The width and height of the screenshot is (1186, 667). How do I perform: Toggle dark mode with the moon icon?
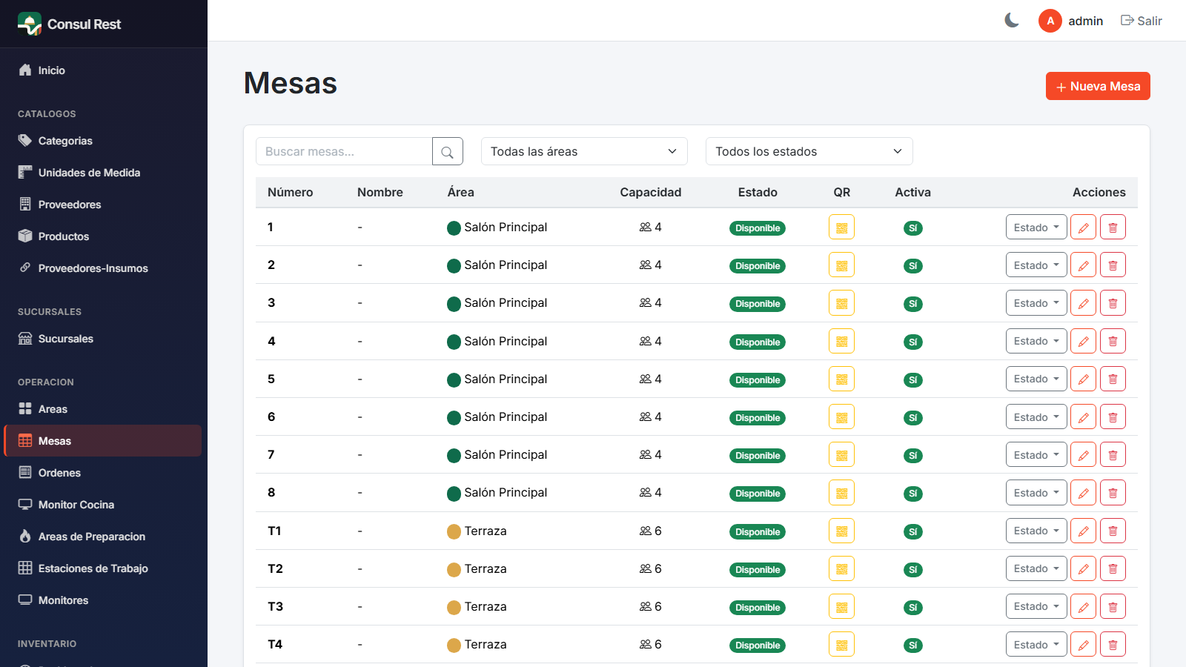1012,21
